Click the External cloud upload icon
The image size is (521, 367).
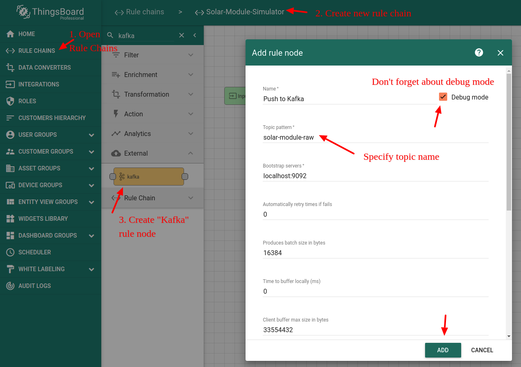[x=116, y=153]
